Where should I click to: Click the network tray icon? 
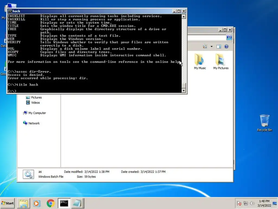[x=245, y=203]
